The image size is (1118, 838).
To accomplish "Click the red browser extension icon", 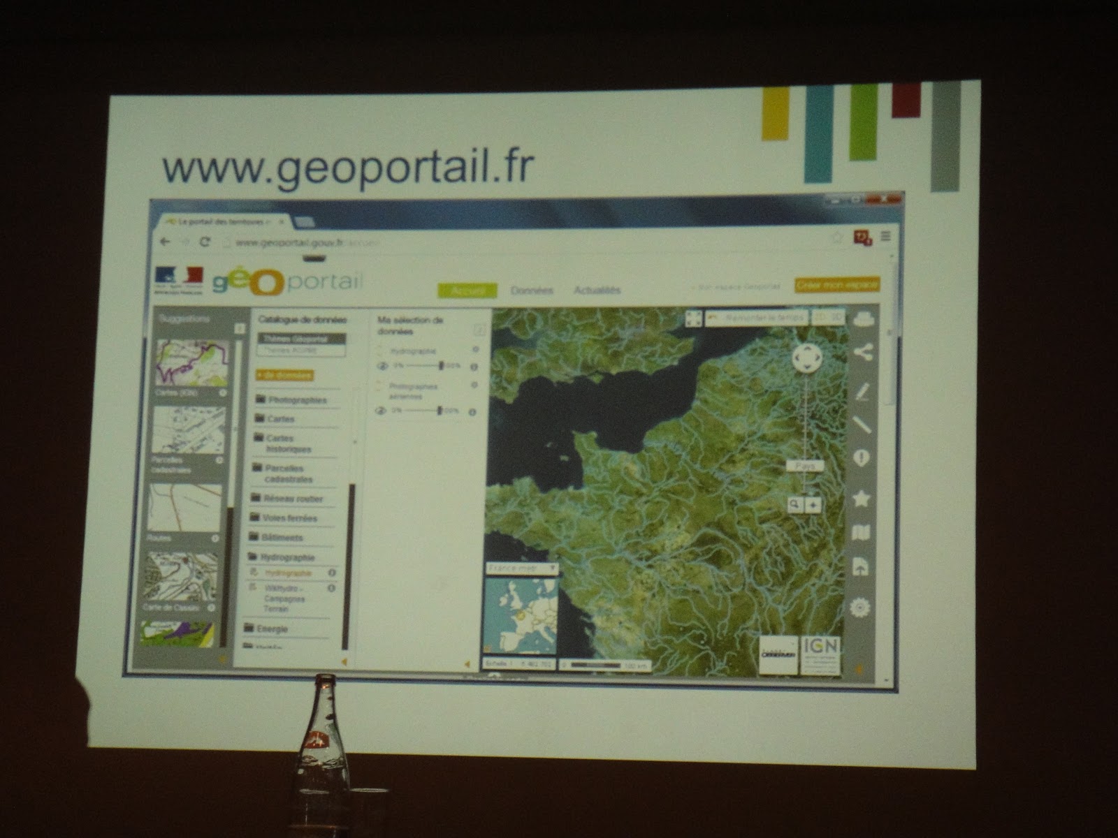I will pos(862,237).
